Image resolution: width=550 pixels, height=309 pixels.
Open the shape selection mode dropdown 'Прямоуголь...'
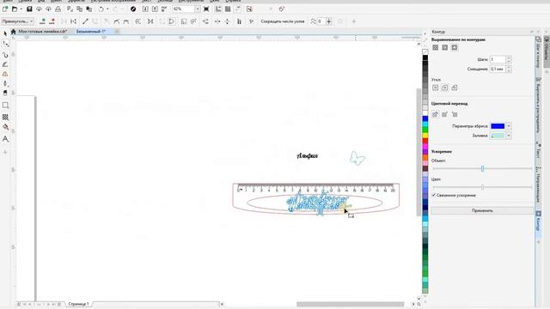[17, 21]
